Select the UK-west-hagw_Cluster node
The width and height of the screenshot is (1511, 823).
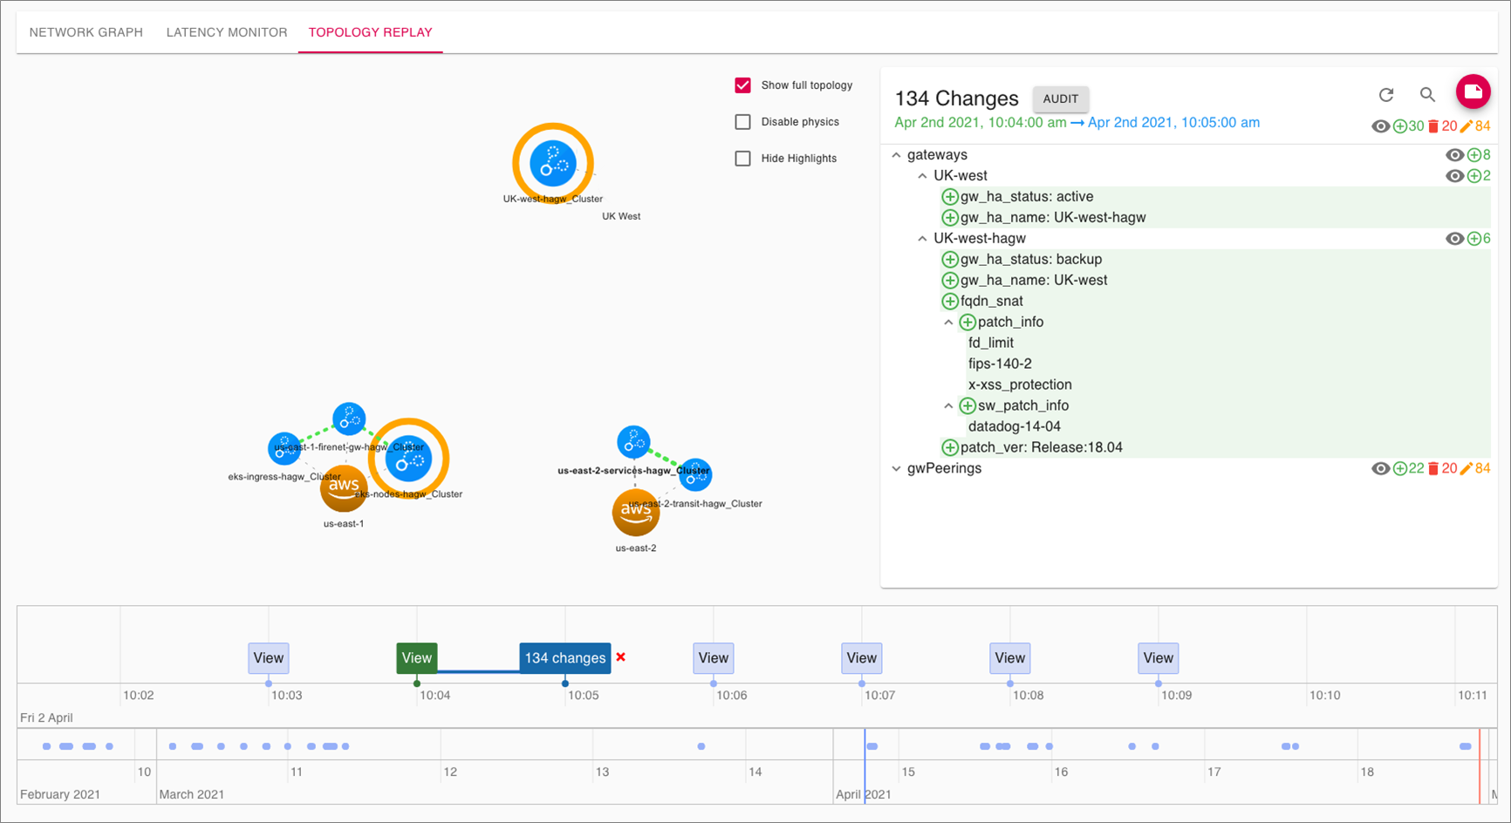(x=553, y=163)
